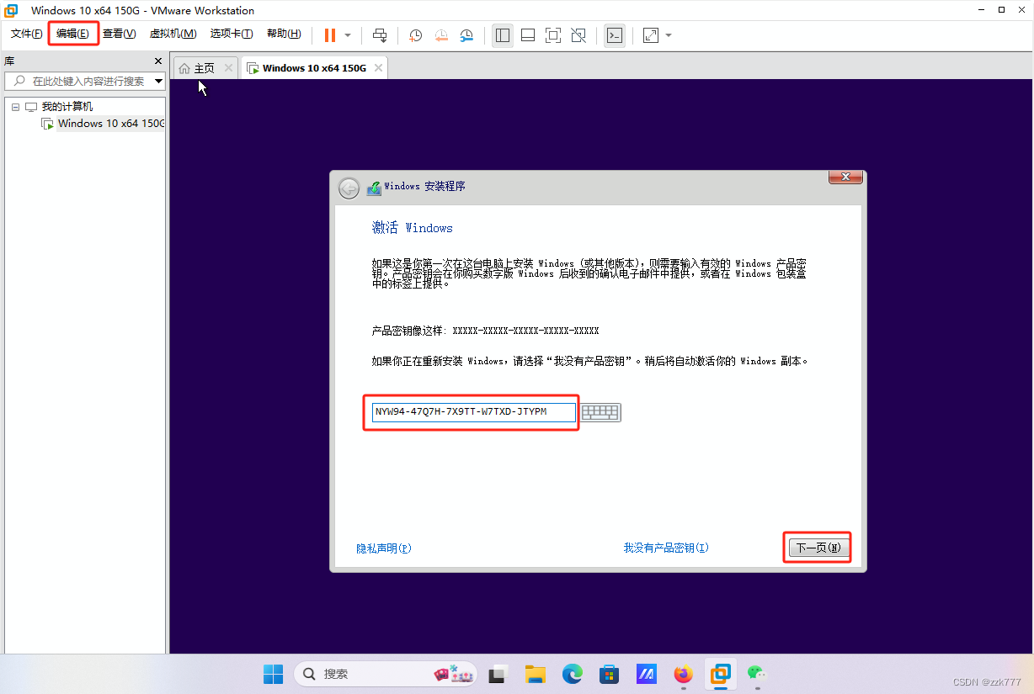Click the 下一页(N) button
Viewport: 1034px width, 694px height.
point(818,548)
